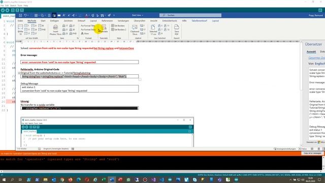Click the Word icon in taskbar

pos(112,179)
